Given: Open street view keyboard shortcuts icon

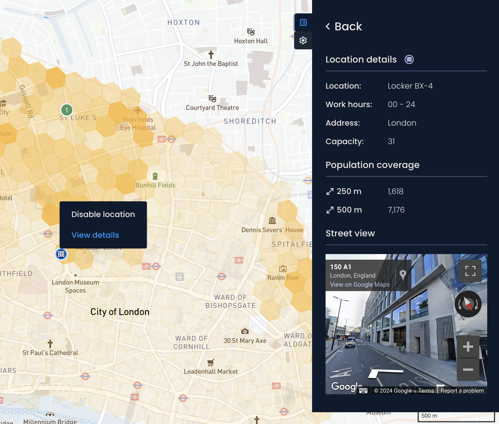Looking at the screenshot, I should 363,390.
